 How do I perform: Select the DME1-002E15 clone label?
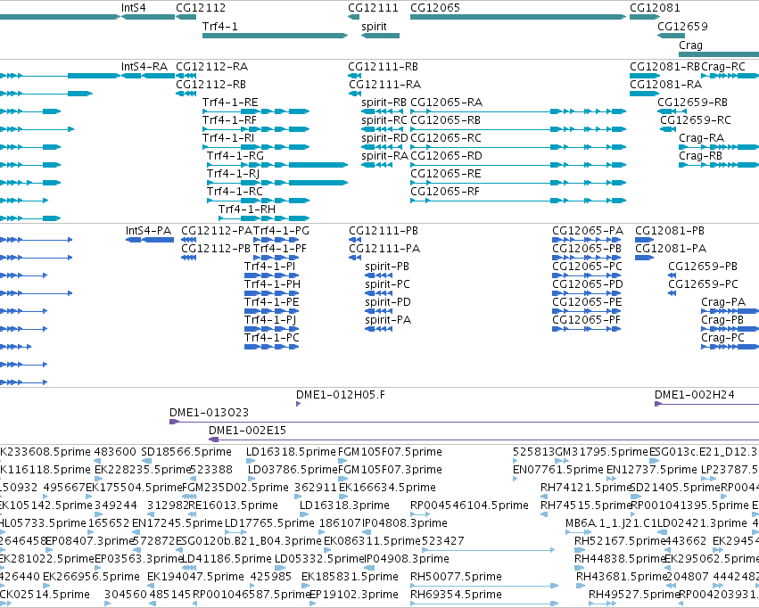[247, 430]
